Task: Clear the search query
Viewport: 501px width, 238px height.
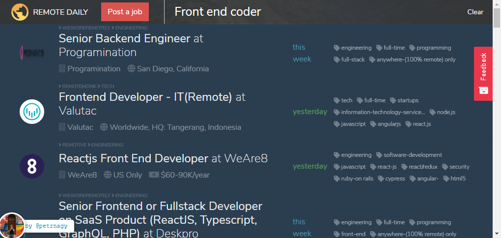Action: pyautogui.click(x=475, y=12)
